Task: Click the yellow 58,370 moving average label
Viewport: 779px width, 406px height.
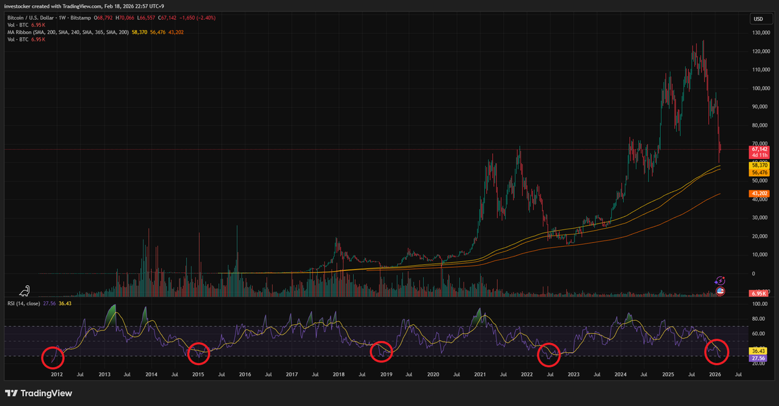Action: click(760, 166)
